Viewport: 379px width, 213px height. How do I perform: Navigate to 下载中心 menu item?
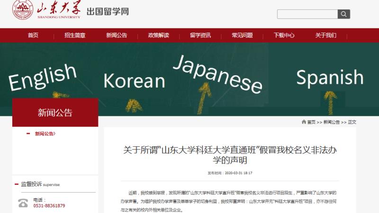click(284, 35)
